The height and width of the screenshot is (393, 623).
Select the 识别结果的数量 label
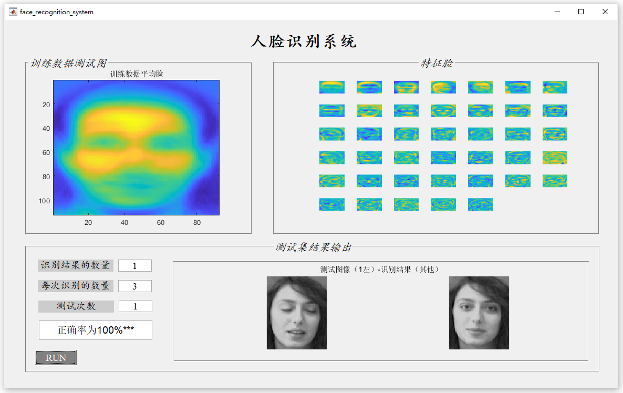point(76,265)
